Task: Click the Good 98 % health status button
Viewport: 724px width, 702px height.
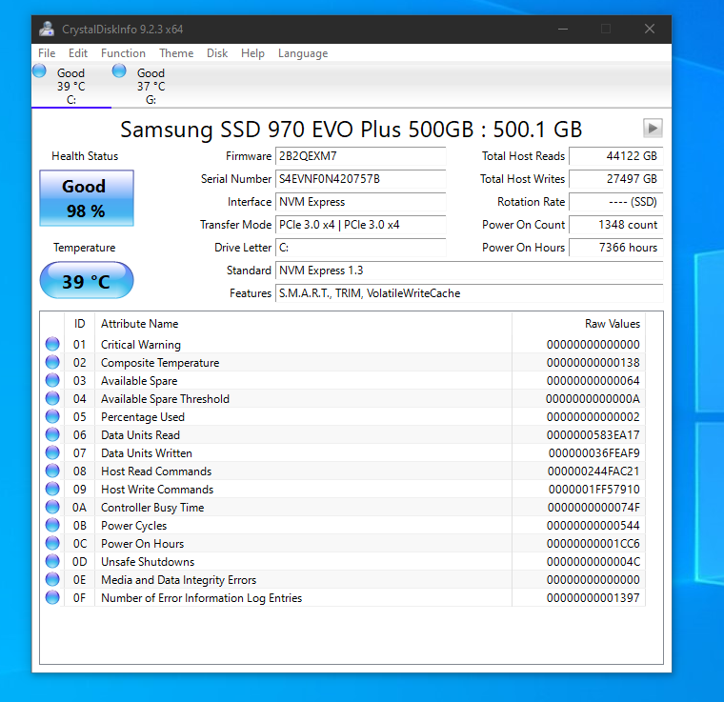Action: click(87, 198)
